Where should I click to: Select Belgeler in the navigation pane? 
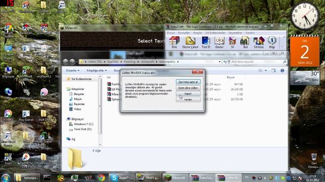click(x=77, y=94)
